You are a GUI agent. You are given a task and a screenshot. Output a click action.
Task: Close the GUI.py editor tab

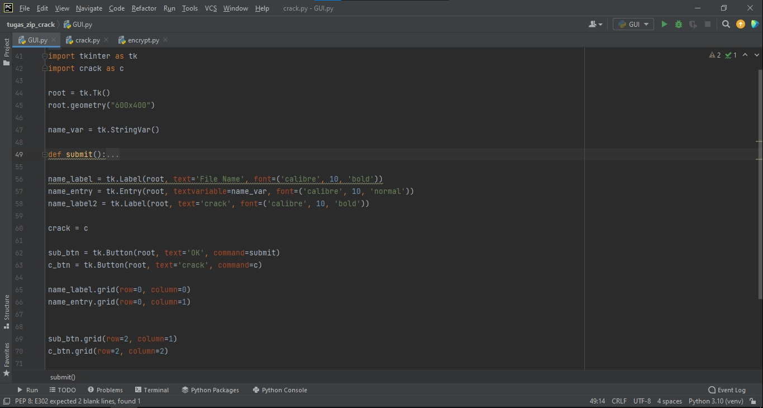pyautogui.click(x=54, y=40)
